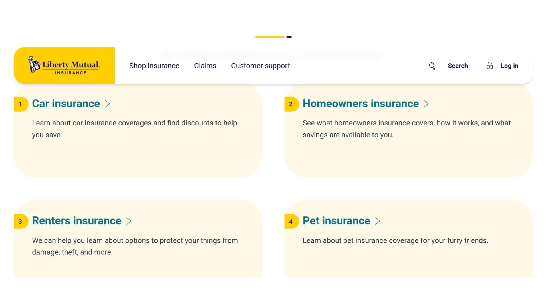The image size is (548, 308).
Task: Open the Shop insurance menu
Action: coord(154,66)
